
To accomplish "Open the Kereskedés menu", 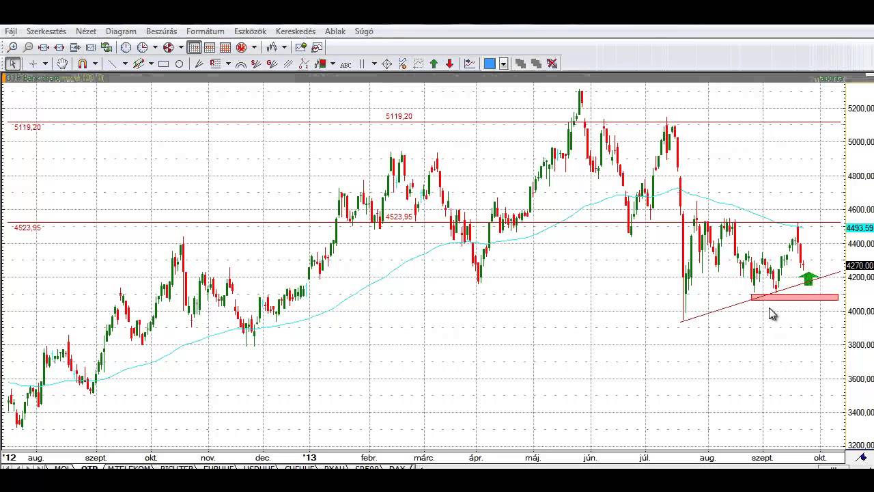I will (x=296, y=31).
